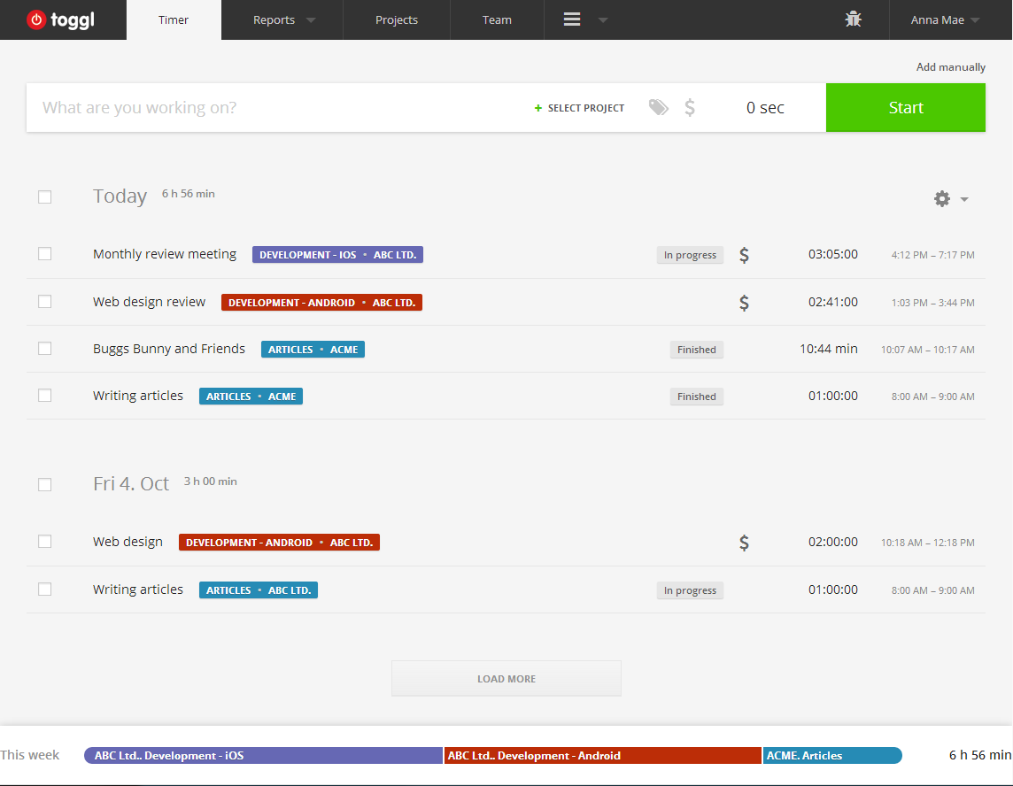
Task: Click the 0 sec timer duration
Action: pyautogui.click(x=765, y=108)
